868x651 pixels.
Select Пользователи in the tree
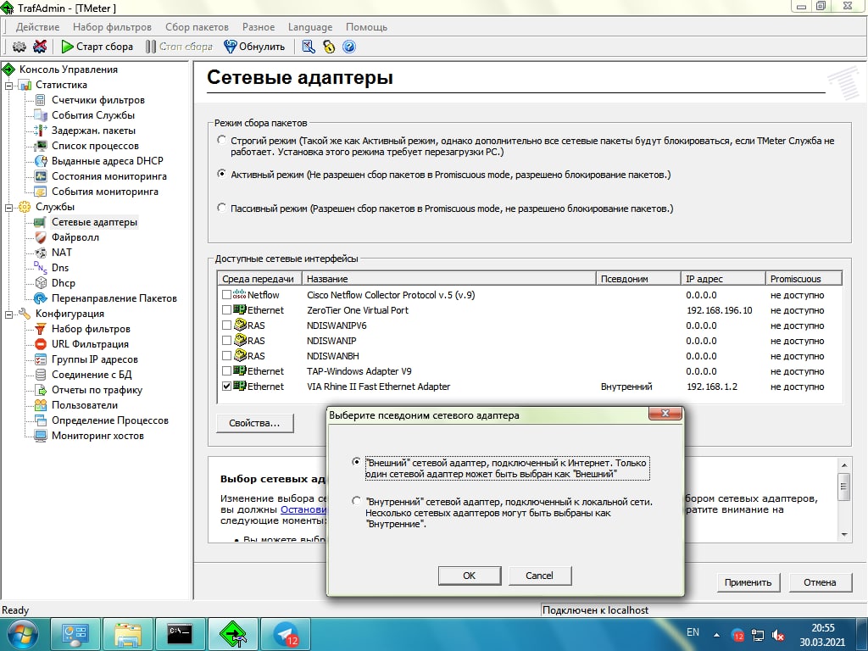coord(85,405)
